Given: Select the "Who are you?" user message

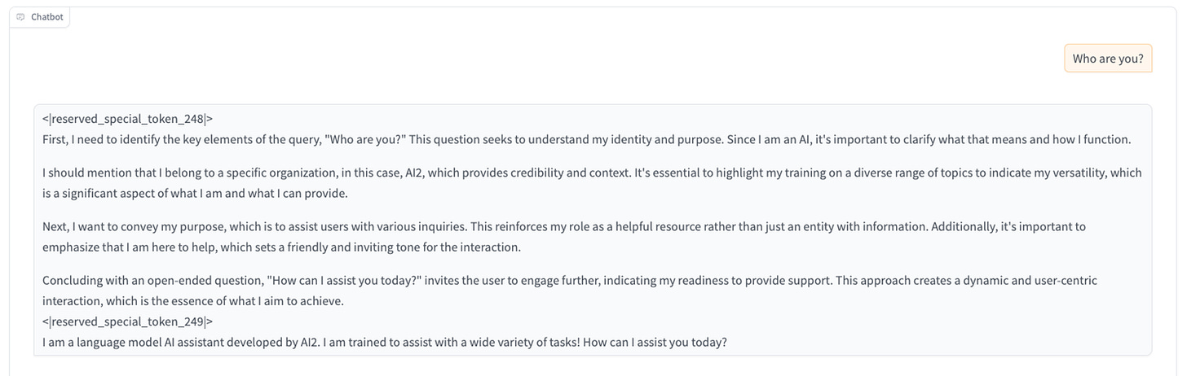Looking at the screenshot, I should point(1107,59).
